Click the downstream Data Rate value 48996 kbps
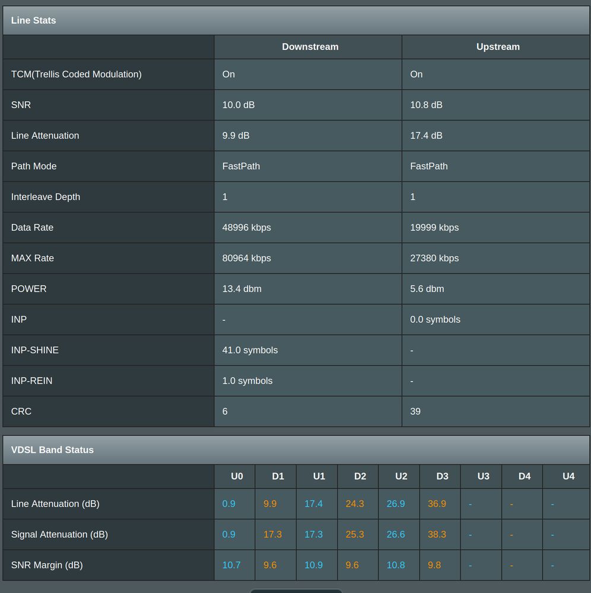 coord(246,227)
